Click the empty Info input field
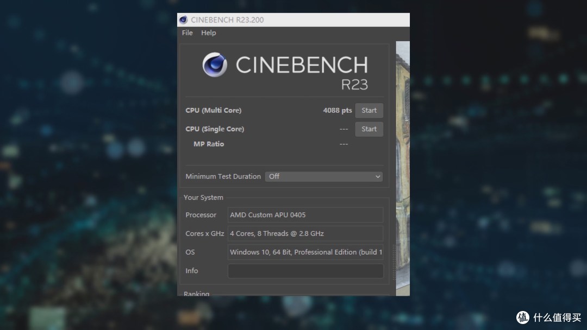This screenshot has width=587, height=330. (x=305, y=271)
